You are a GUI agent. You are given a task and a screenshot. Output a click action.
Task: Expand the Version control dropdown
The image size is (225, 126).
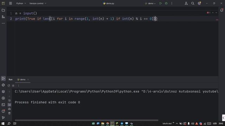38,3
